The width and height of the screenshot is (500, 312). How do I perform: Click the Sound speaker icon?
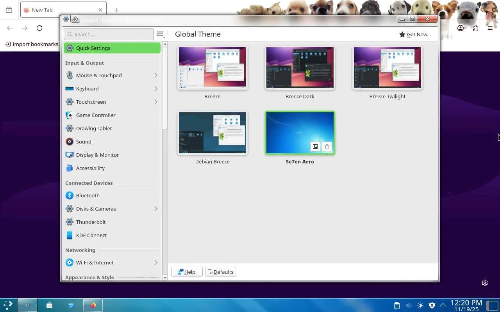coord(70,142)
